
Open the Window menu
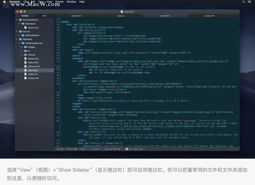(71, 2)
